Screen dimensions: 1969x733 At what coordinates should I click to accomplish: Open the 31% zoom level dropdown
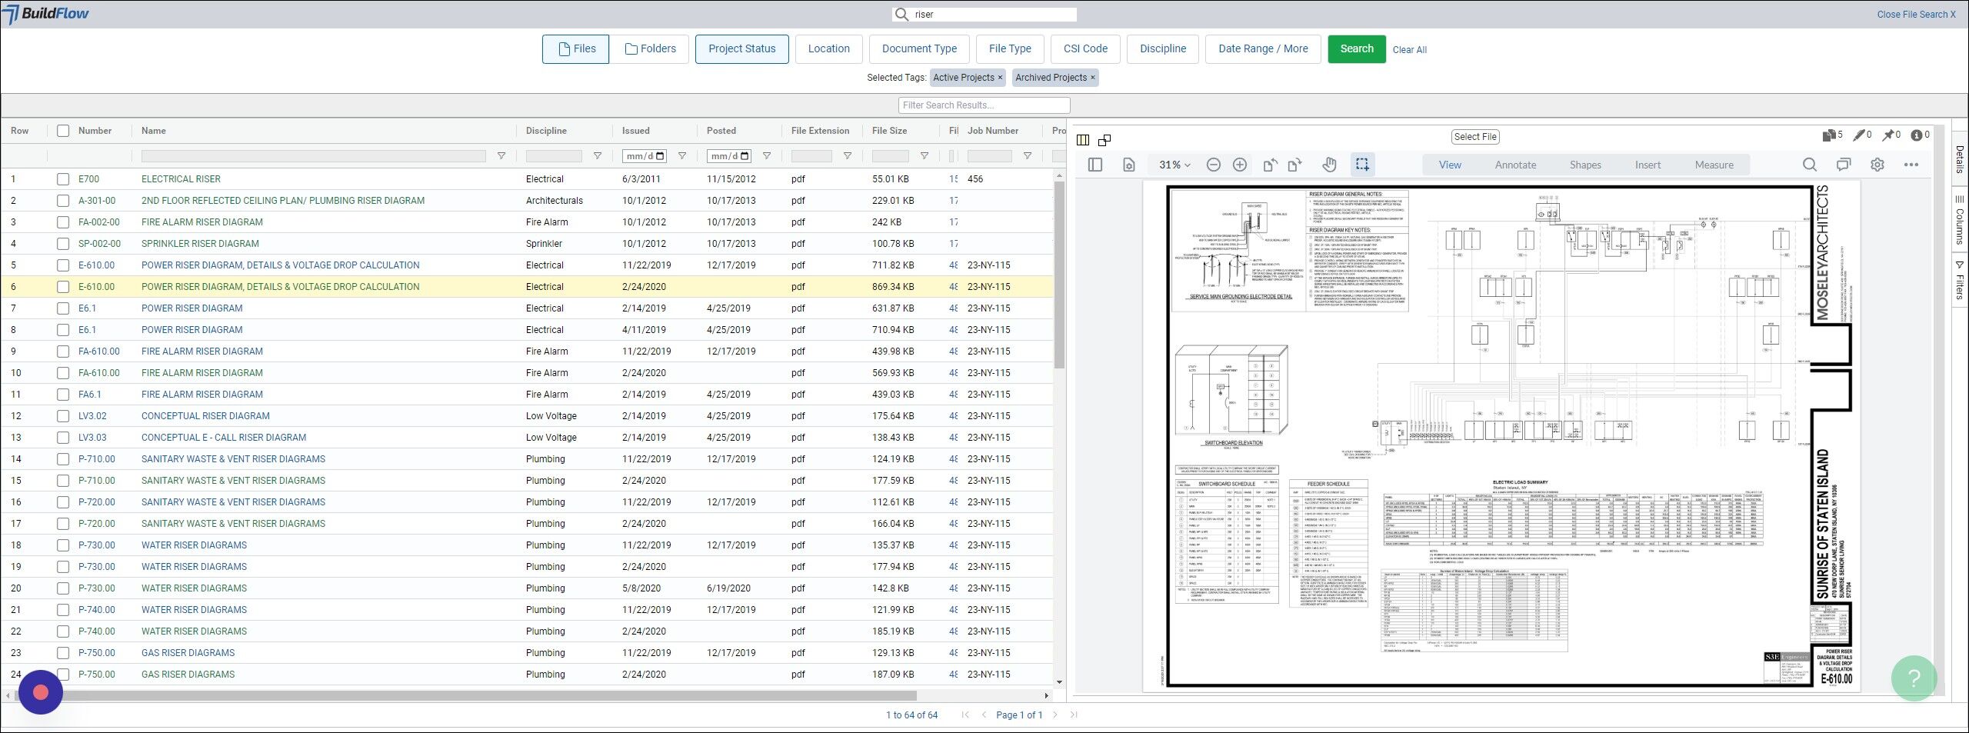tap(1174, 165)
